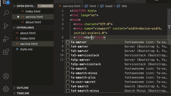The width and height of the screenshot is (171, 96).
Task: Click the unsaved dot beside service.html
Action: click(x=18, y=17)
